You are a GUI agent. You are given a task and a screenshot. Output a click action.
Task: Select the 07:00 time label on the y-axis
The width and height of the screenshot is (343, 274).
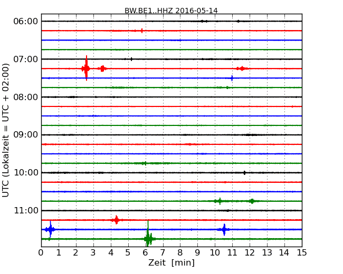[x=26, y=59]
